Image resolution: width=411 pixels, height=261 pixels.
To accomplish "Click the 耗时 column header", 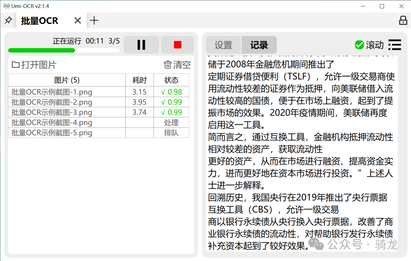I will pyautogui.click(x=139, y=80).
